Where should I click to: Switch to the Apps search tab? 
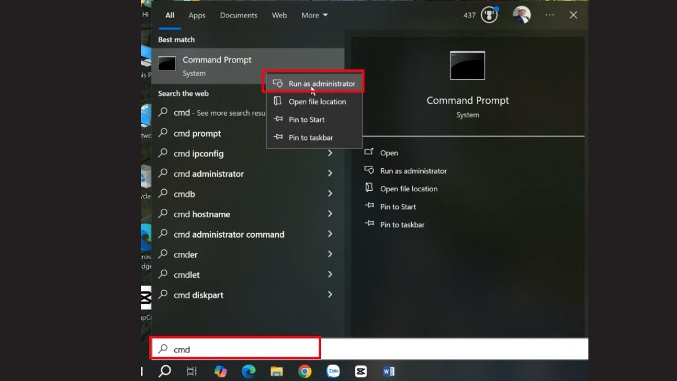pyautogui.click(x=197, y=15)
